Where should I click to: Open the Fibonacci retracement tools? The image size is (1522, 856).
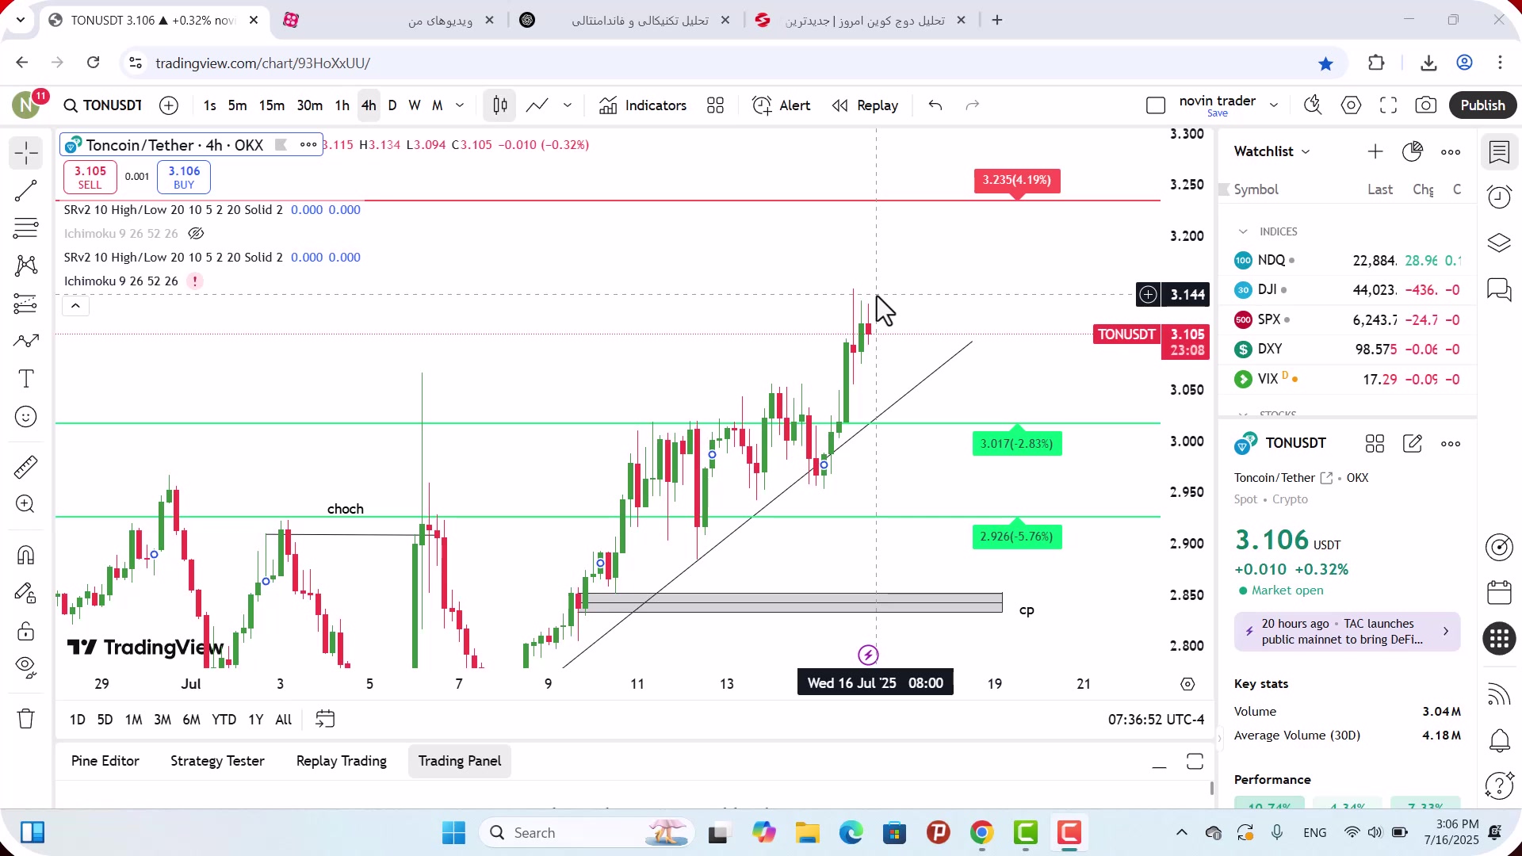point(25,228)
